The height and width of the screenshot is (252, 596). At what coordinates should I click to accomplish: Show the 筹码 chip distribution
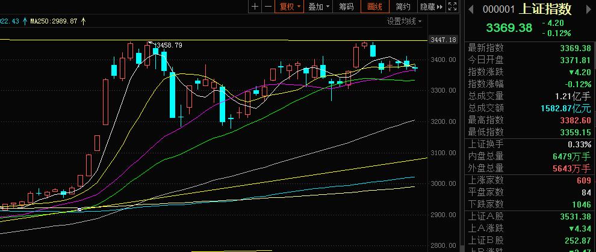click(x=346, y=7)
